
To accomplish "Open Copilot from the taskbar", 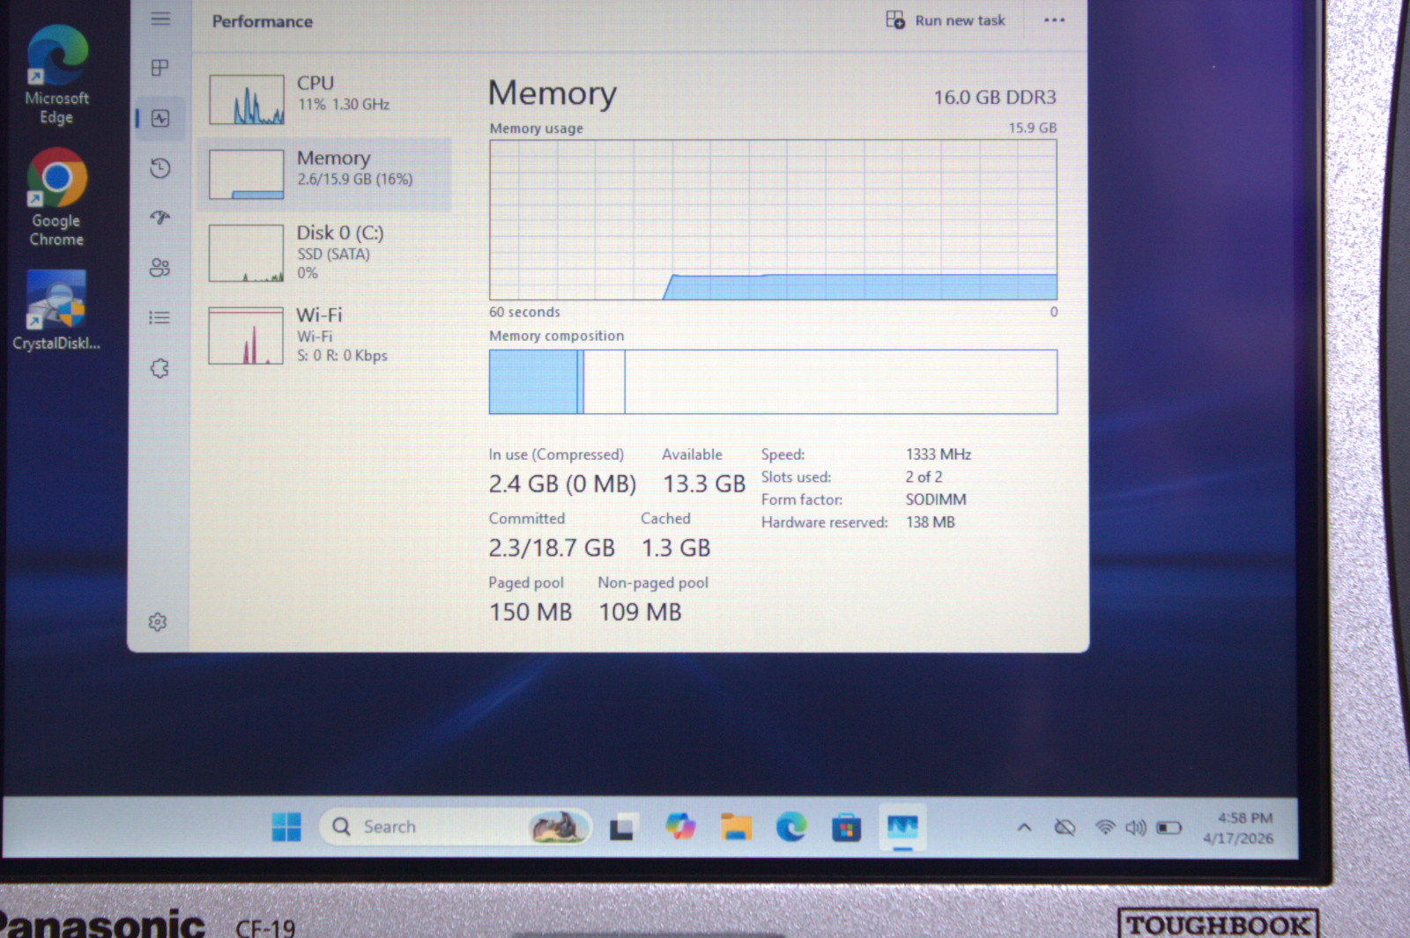I will (x=680, y=827).
